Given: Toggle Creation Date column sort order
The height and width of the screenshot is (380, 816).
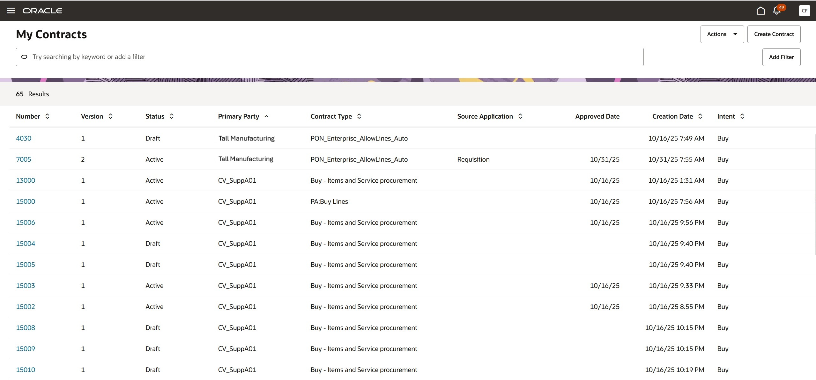Looking at the screenshot, I should [700, 116].
